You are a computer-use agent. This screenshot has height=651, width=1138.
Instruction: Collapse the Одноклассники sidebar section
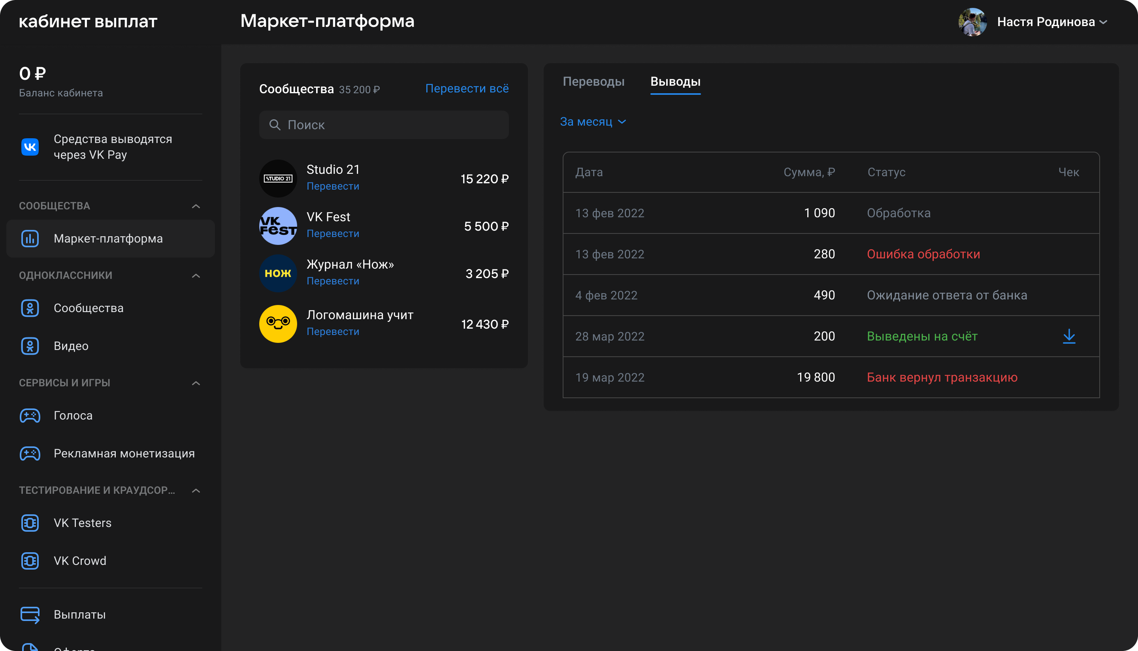[x=196, y=275]
